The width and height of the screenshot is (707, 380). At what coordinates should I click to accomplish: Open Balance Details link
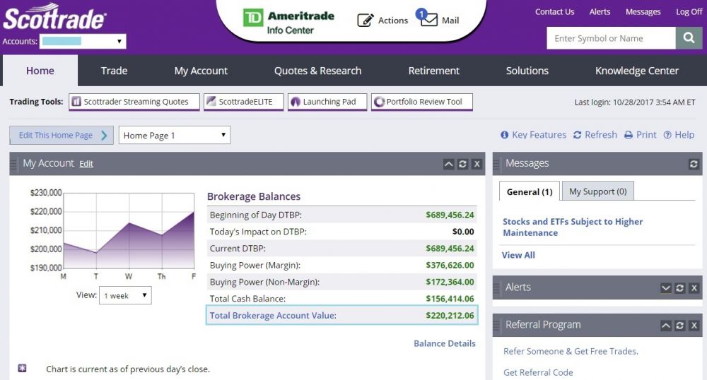[x=444, y=343]
